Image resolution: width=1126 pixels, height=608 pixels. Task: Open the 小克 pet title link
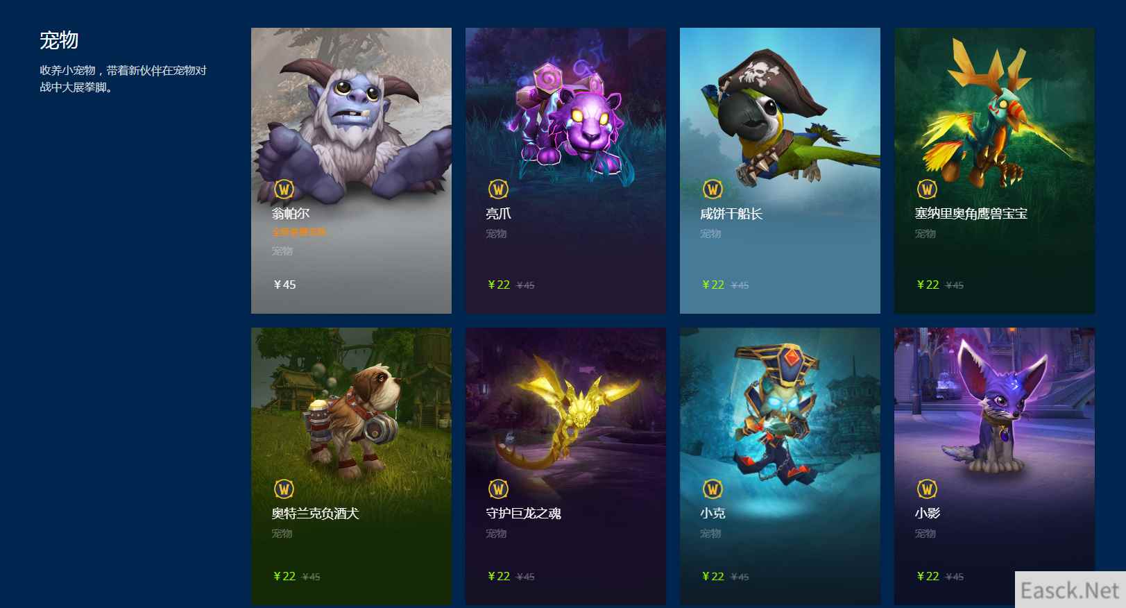(x=713, y=514)
